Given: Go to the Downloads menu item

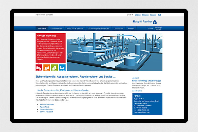Looking at the screenshot, I should point(118,29).
